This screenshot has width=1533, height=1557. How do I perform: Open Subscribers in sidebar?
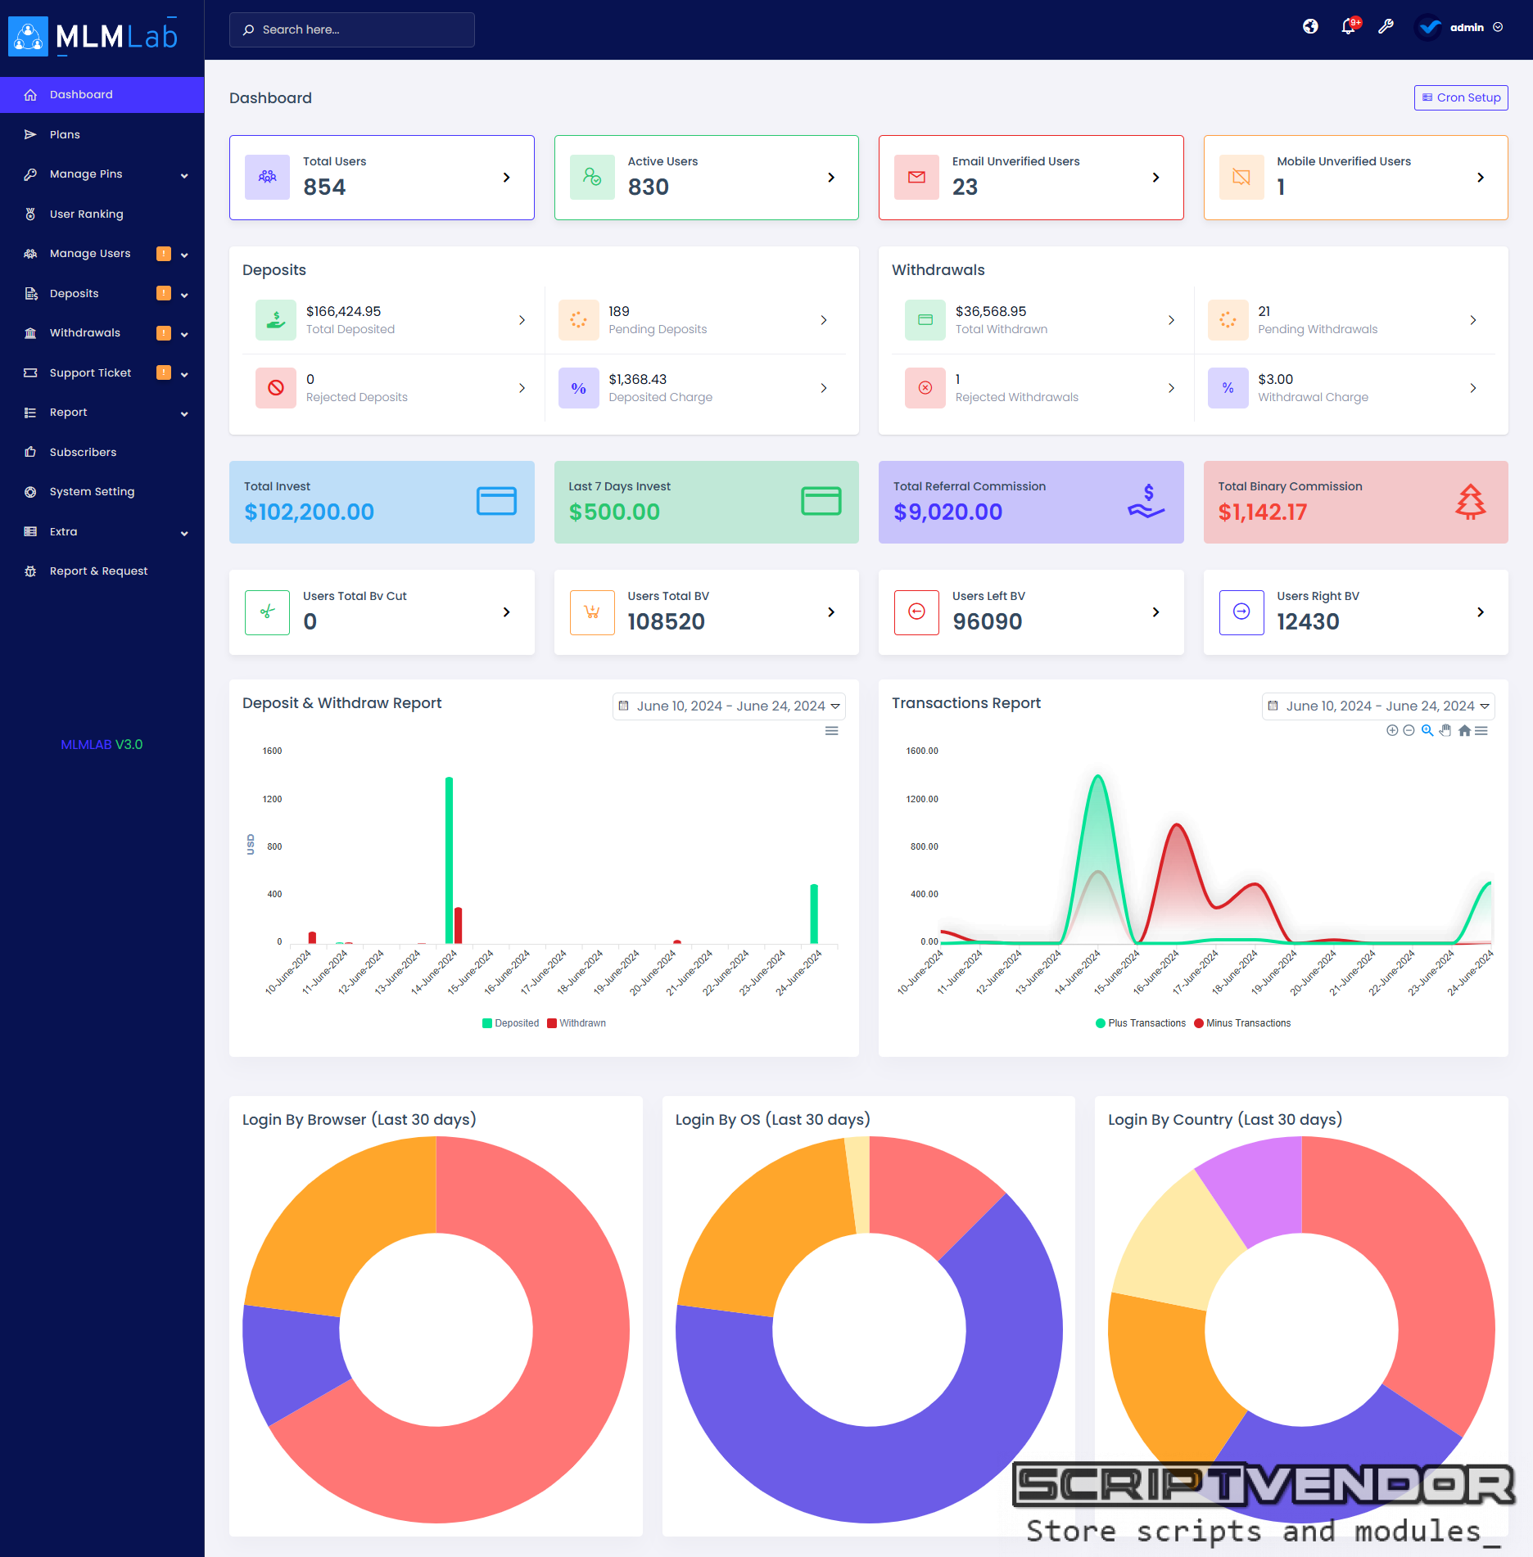102,452
